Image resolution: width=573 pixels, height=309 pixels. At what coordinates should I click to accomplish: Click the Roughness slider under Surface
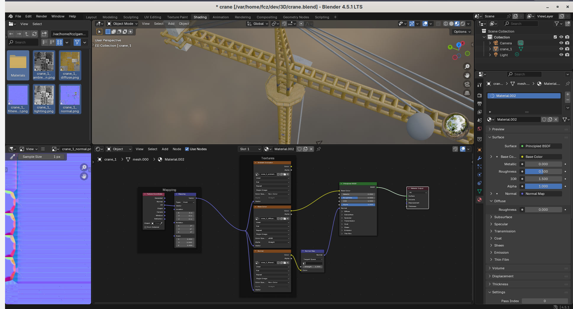tap(543, 172)
